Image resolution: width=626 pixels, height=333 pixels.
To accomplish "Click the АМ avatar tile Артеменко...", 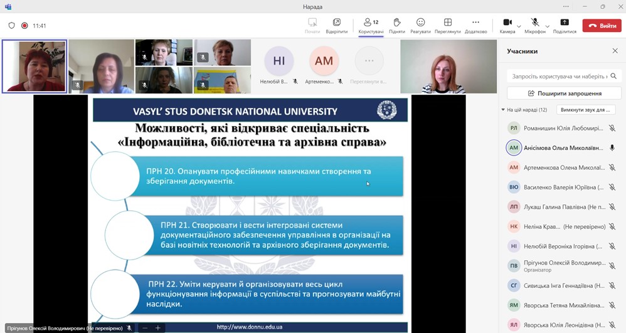I will click(324, 61).
